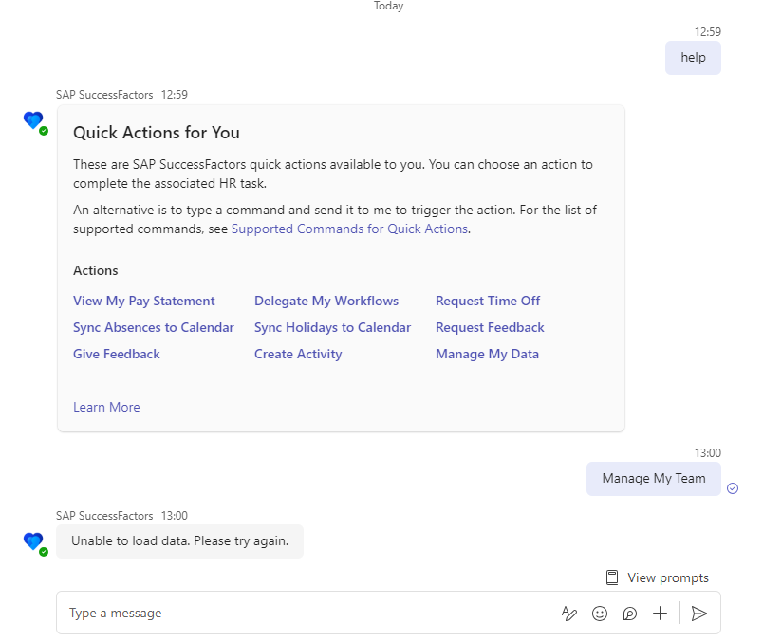Click SAP SuccessFactors sender name at 13:00
763x641 pixels.
pos(104,516)
